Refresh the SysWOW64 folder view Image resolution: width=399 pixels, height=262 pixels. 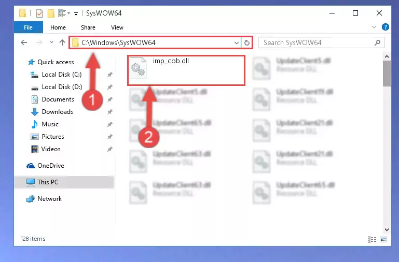[246, 42]
